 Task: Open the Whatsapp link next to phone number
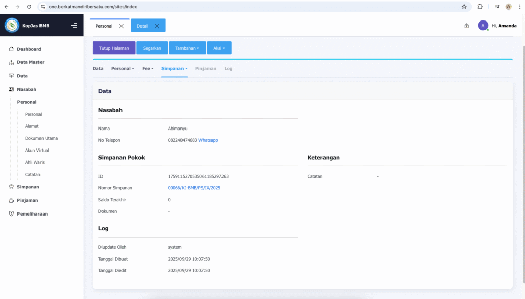tap(208, 140)
